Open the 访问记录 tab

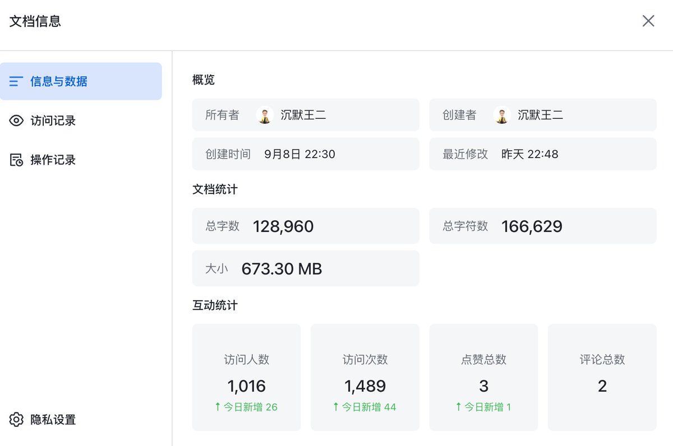pos(81,120)
